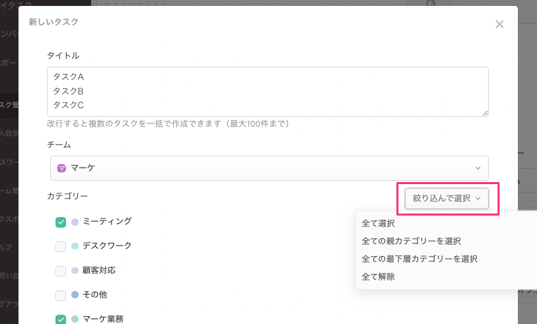The height and width of the screenshot is (324, 537).
Task: Close the 新しいタスク dialog
Action: pyautogui.click(x=499, y=24)
